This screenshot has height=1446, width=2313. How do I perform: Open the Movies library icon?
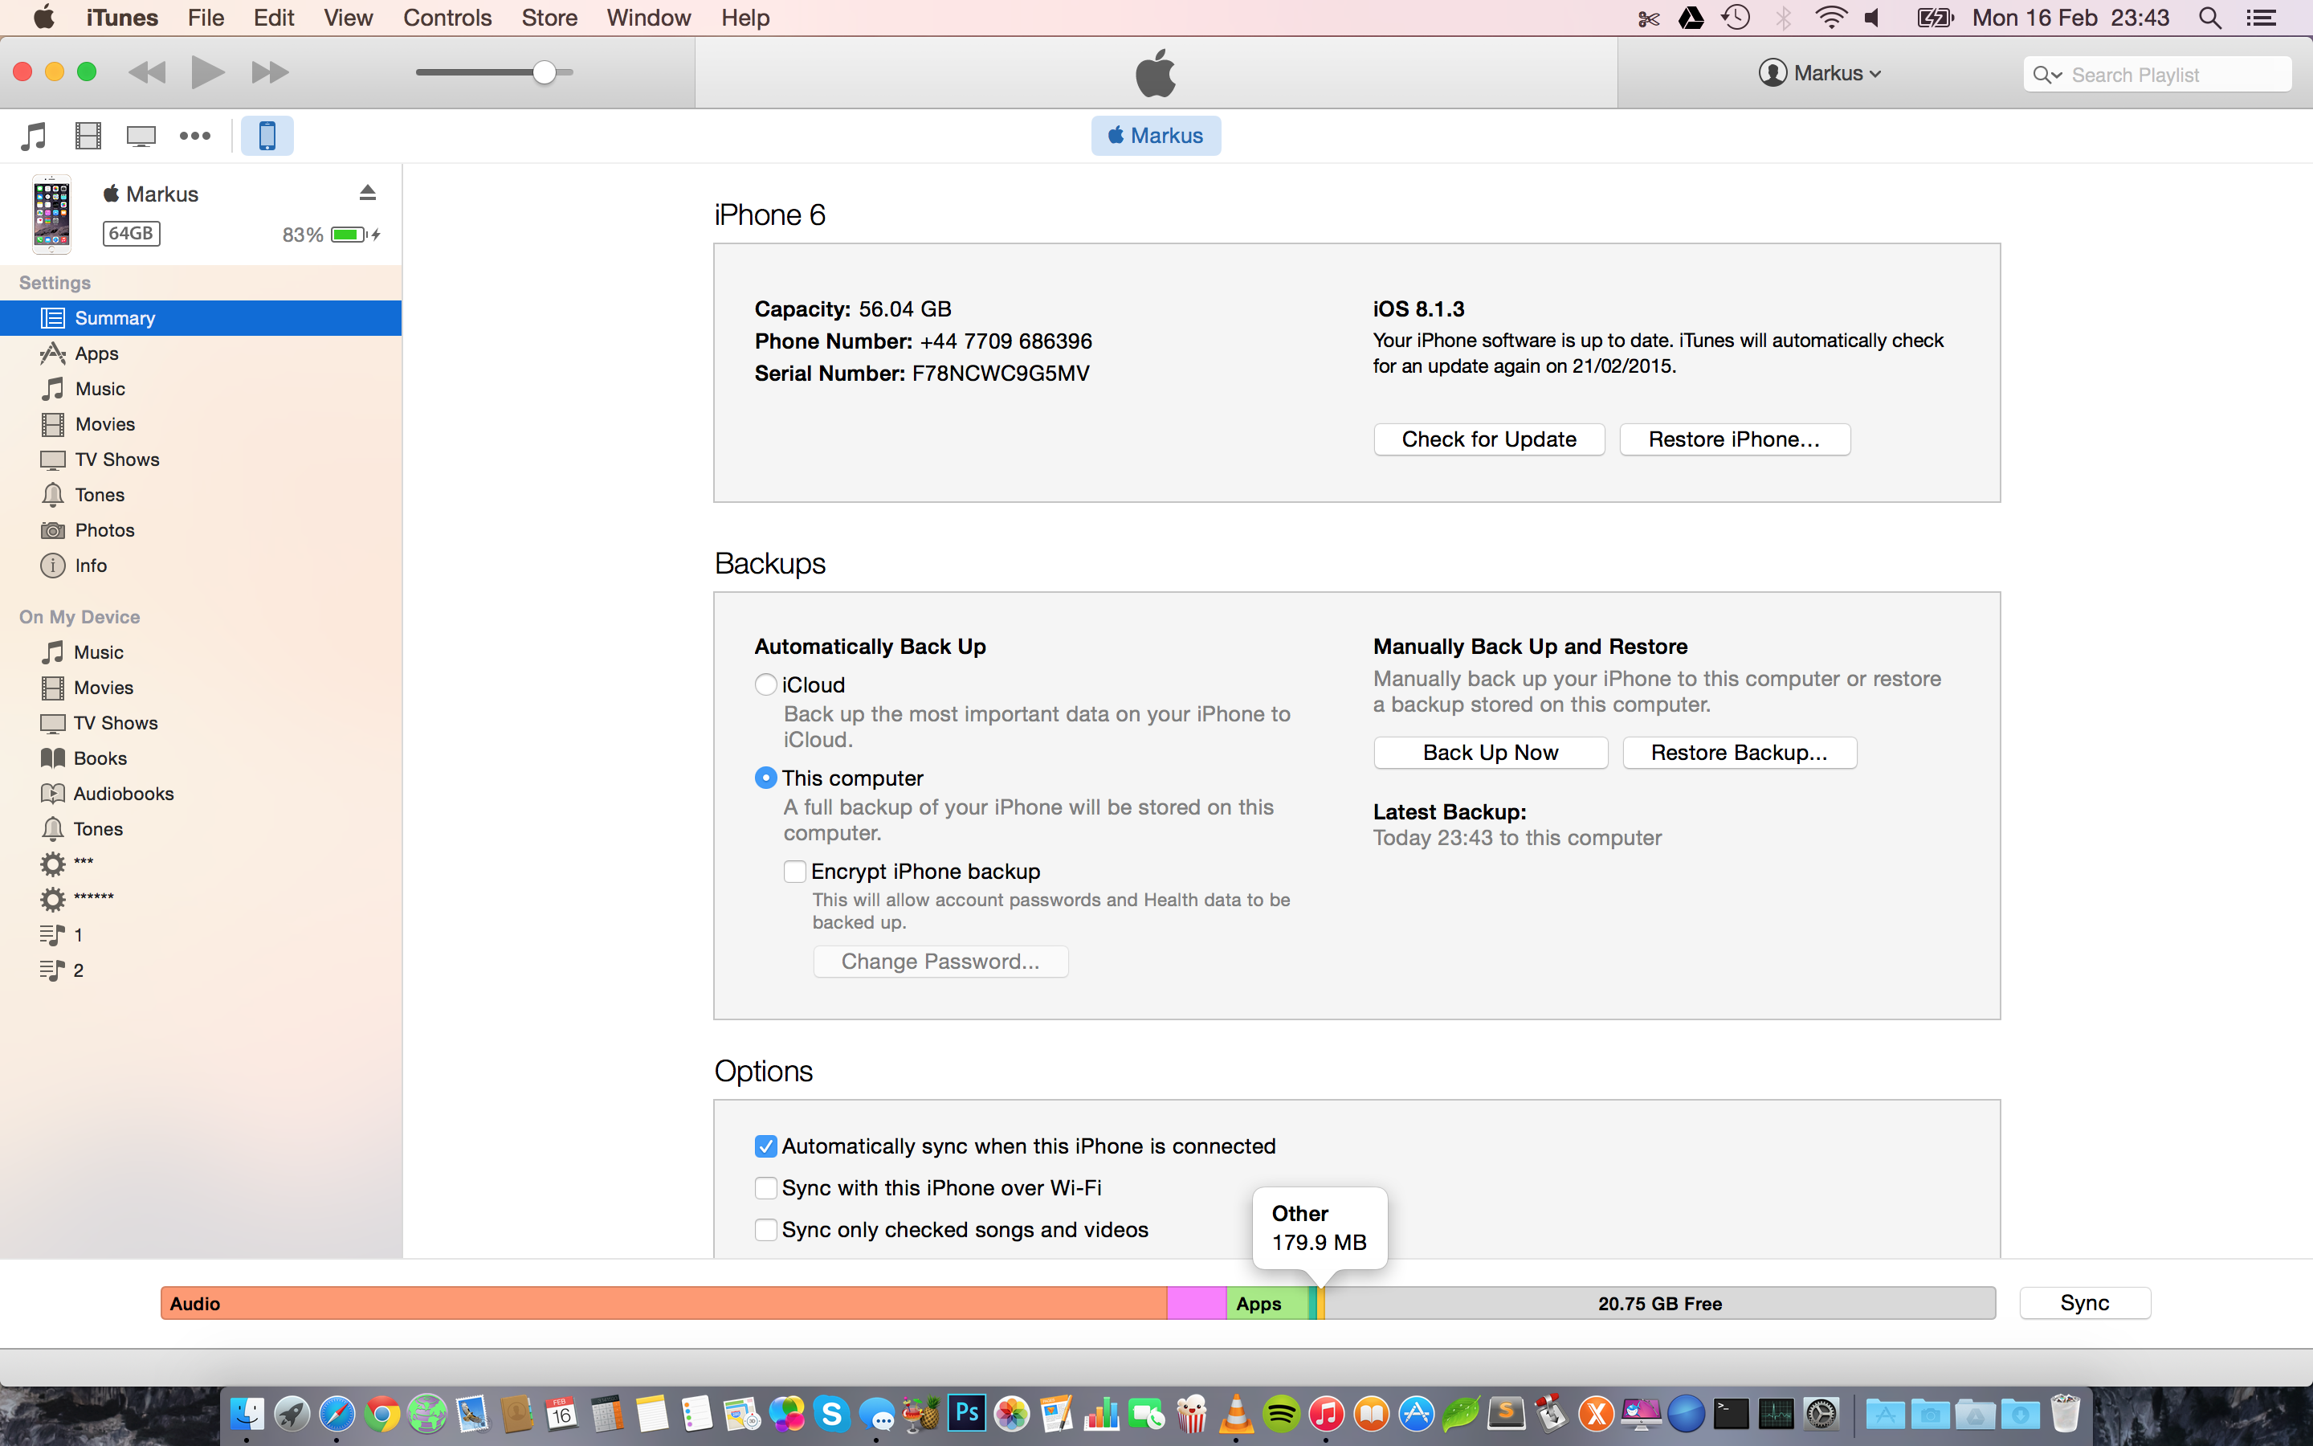pos(88,136)
